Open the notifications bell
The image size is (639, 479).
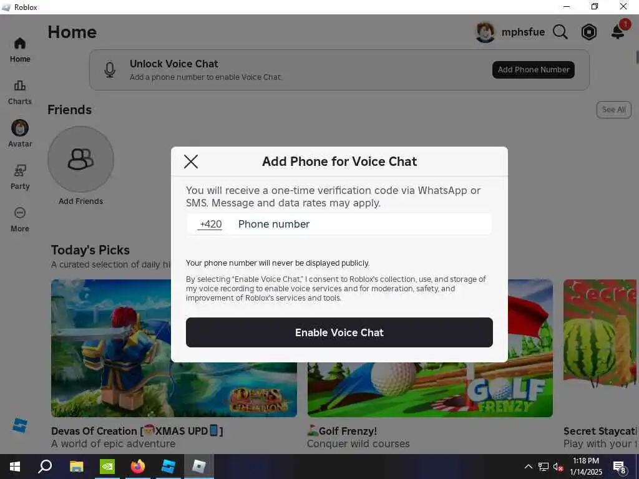click(x=618, y=31)
